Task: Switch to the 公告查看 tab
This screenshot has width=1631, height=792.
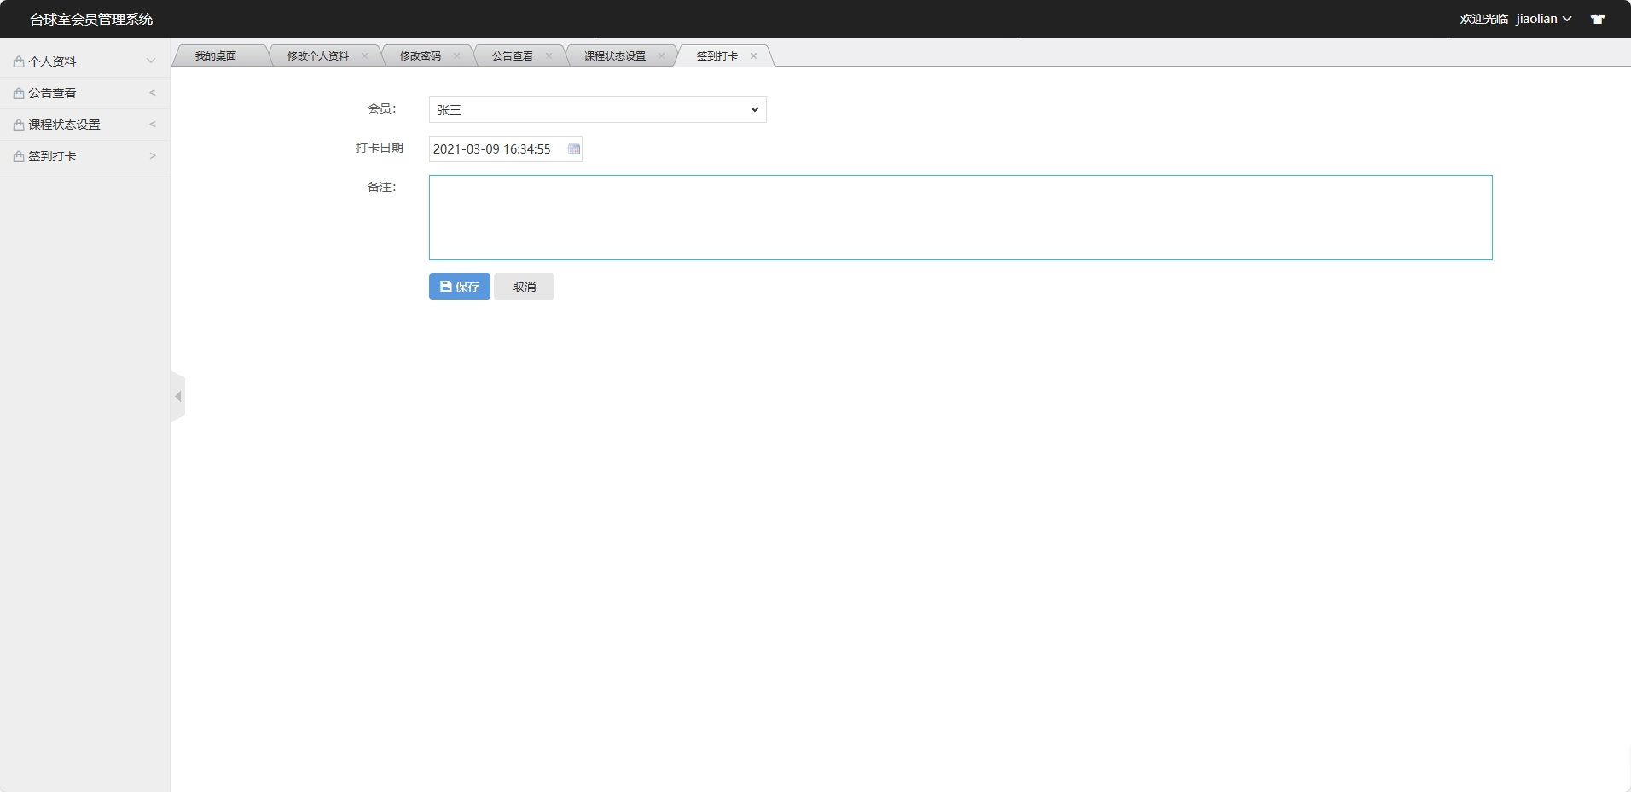Action: click(x=513, y=55)
